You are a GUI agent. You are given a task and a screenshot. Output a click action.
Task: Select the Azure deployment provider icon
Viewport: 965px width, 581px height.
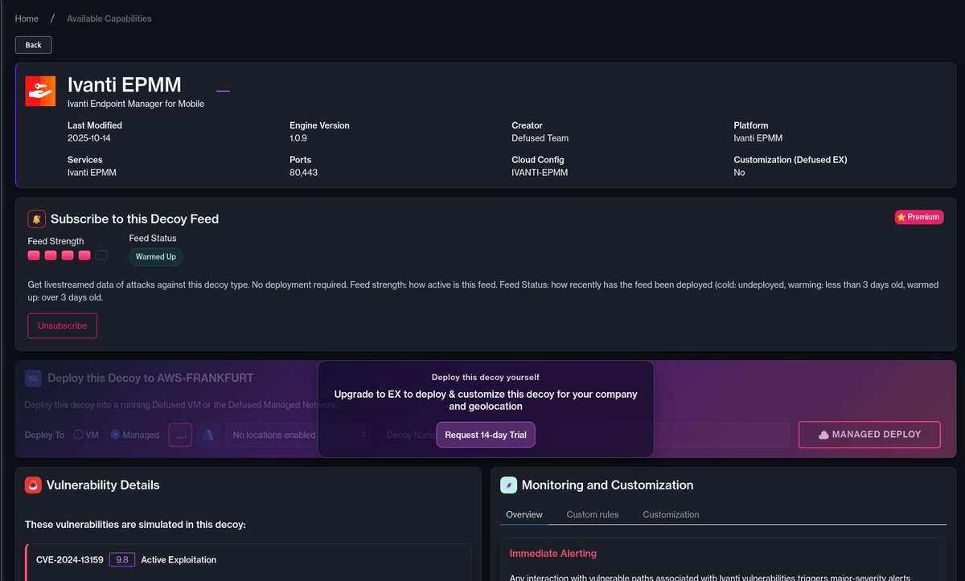[x=207, y=434]
